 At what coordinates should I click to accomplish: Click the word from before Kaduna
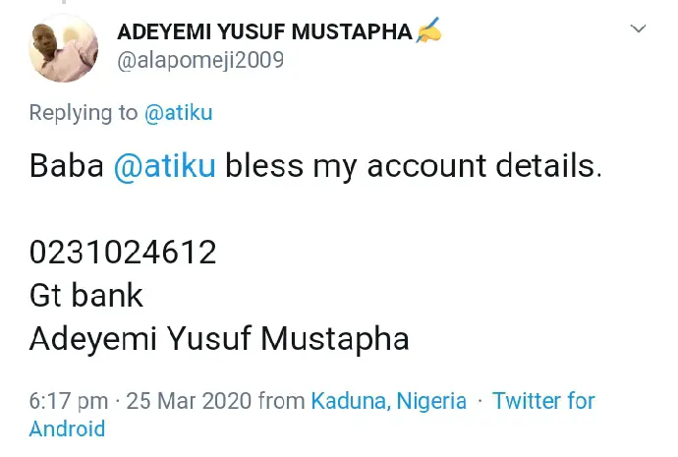[x=281, y=401]
